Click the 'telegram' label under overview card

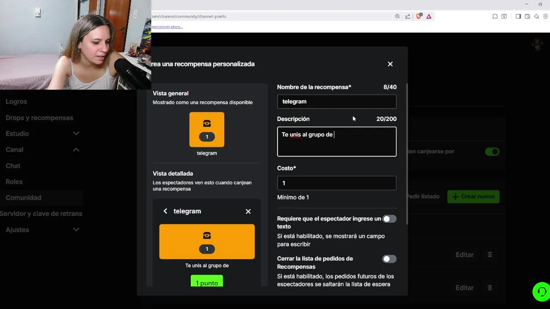207,153
